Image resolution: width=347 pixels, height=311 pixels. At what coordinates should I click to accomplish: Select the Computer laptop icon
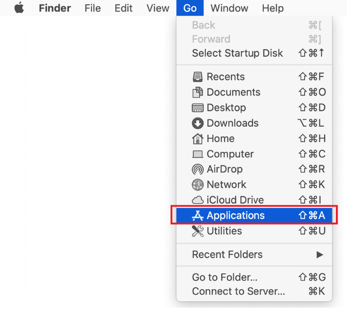[x=198, y=154]
